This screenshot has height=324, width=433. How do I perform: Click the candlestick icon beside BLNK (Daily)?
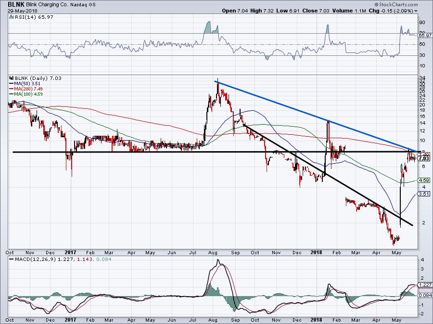pyautogui.click(x=12, y=78)
